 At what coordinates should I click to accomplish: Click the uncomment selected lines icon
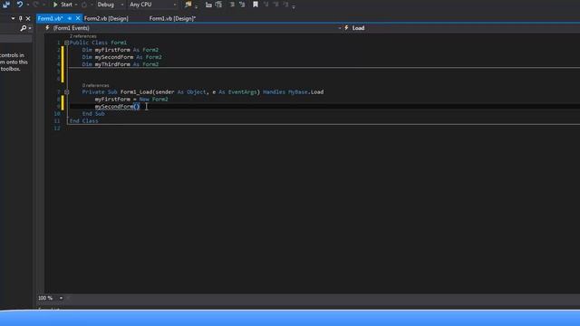click(x=242, y=5)
